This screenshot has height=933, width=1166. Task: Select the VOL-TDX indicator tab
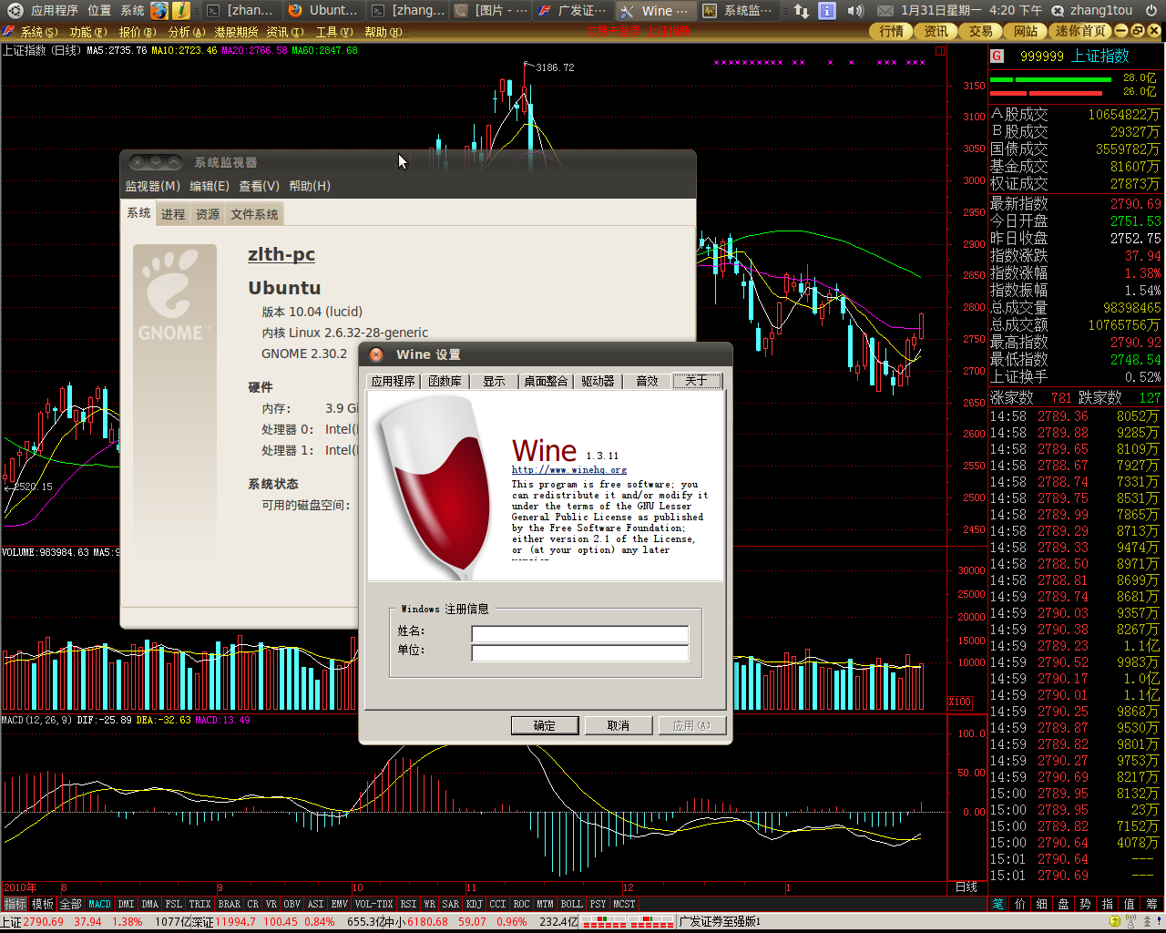pos(374,904)
